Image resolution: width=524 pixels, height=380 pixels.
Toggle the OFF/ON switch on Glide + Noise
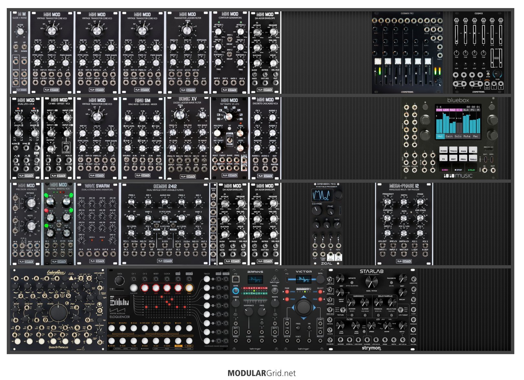16,47
